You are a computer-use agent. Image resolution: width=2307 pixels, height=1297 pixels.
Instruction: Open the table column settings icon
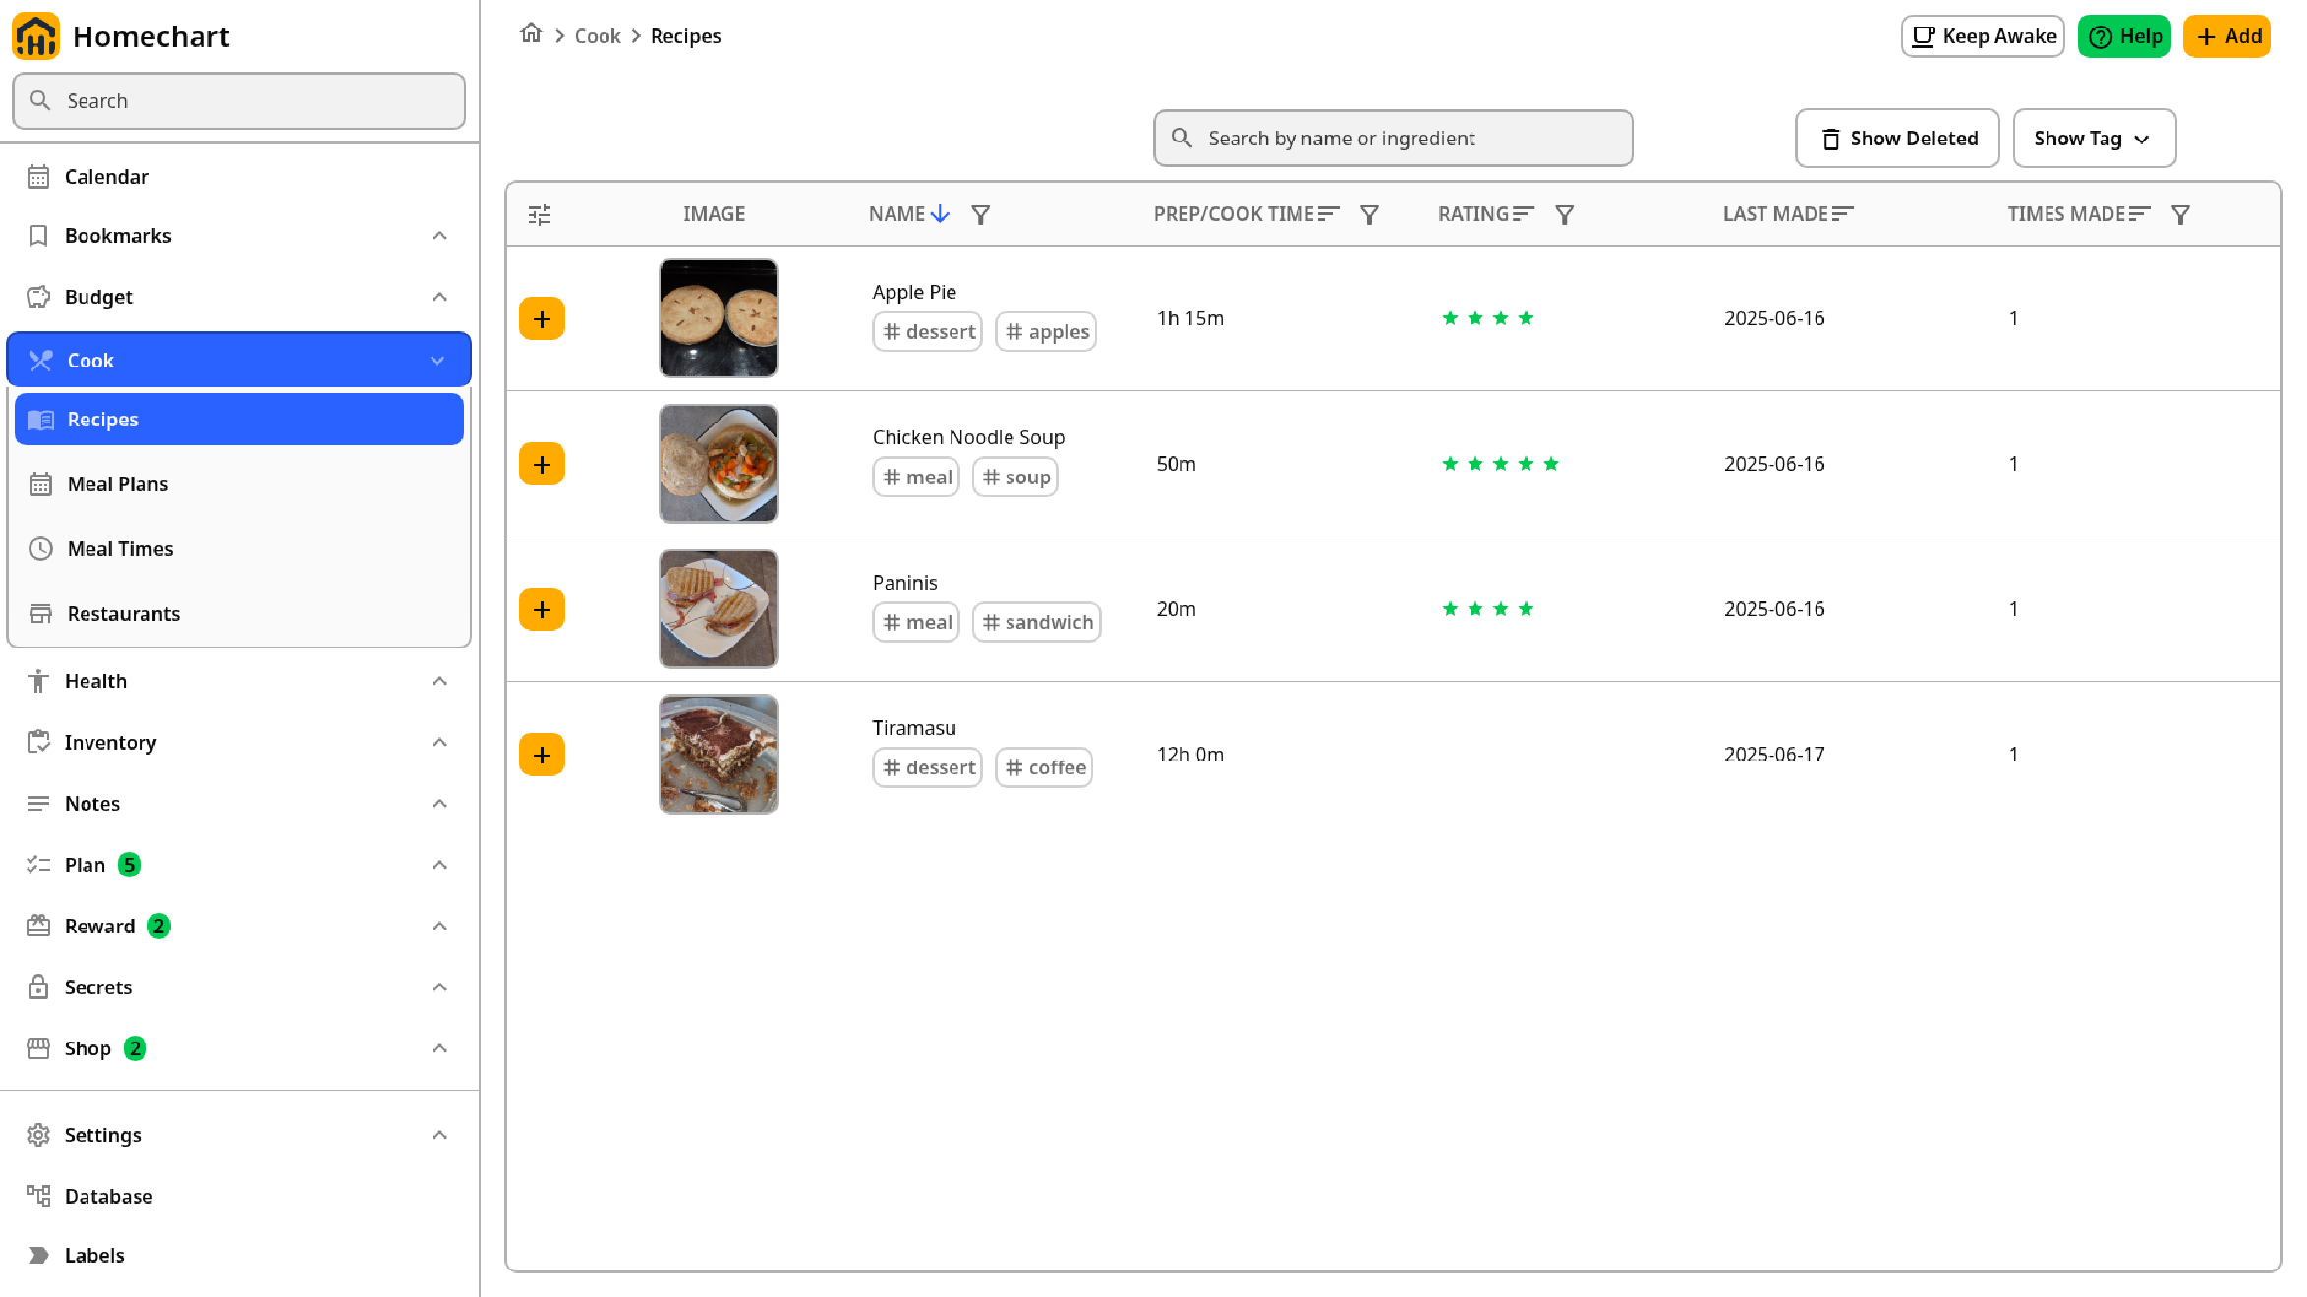[540, 214]
